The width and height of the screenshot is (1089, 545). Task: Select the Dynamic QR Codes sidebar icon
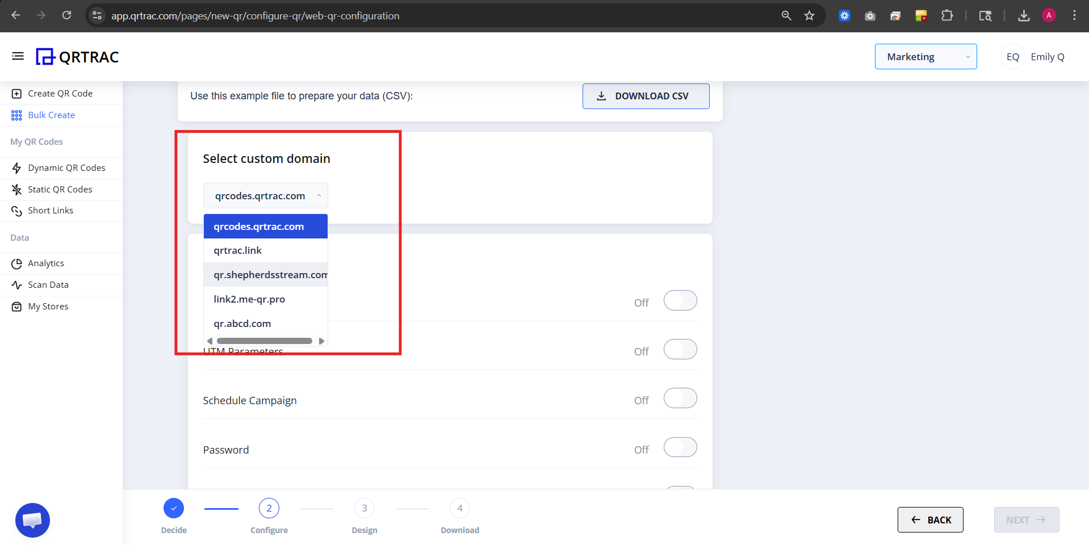pos(16,167)
